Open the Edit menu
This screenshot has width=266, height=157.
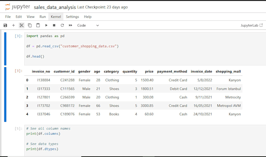[19, 16]
